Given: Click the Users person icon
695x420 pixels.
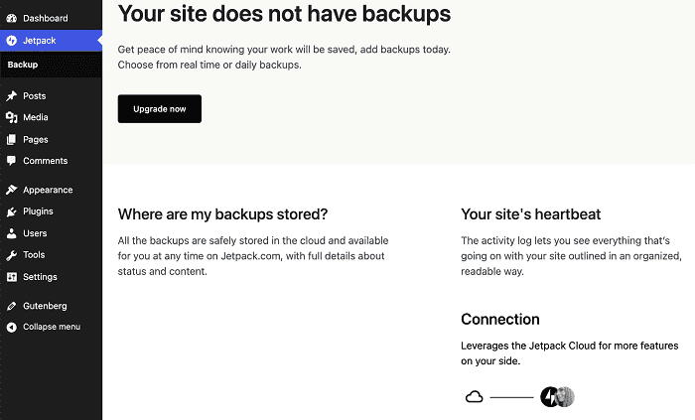Looking at the screenshot, I should [12, 233].
